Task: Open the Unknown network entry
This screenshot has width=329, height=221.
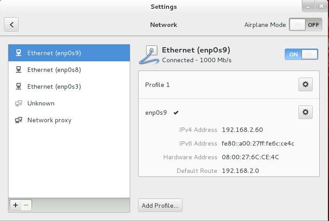Action: point(69,103)
